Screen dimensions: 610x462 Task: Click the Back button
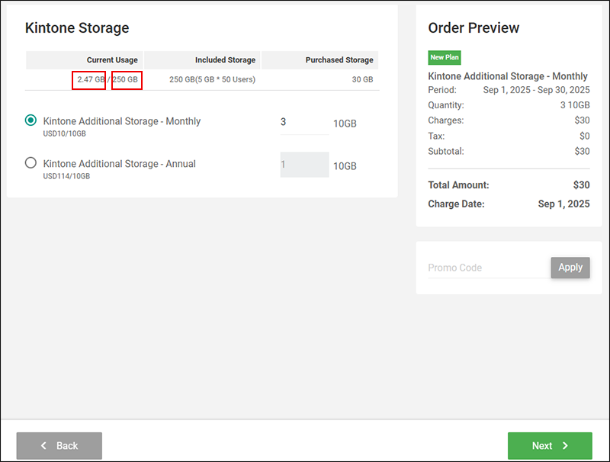(59, 445)
